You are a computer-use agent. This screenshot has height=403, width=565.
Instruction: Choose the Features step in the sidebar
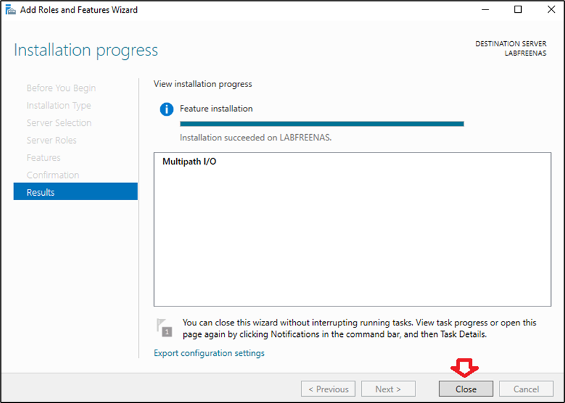(x=43, y=158)
